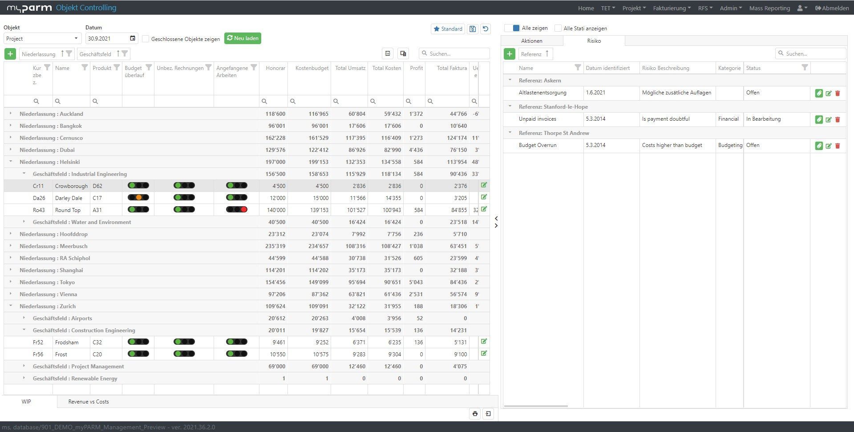Add a new risk with the green plus icon
The image size is (854, 432).
click(509, 53)
